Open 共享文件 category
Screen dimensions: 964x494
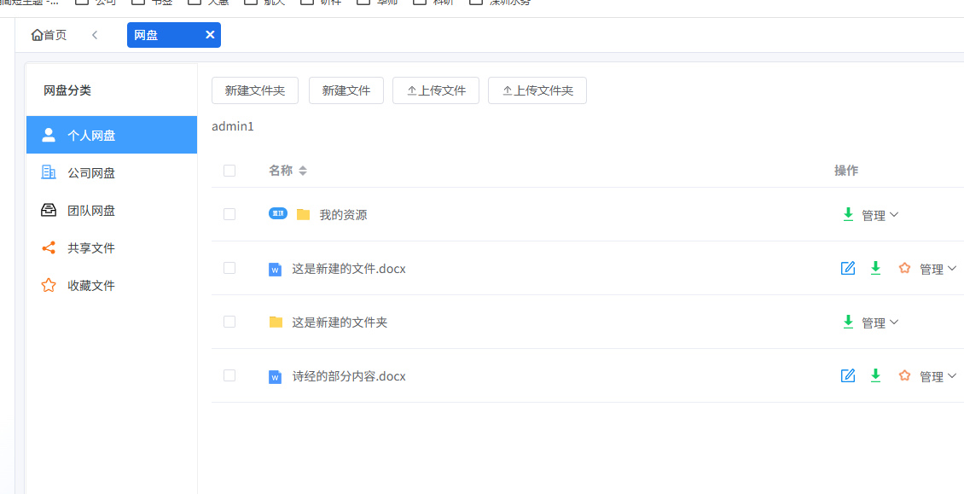[111, 248]
